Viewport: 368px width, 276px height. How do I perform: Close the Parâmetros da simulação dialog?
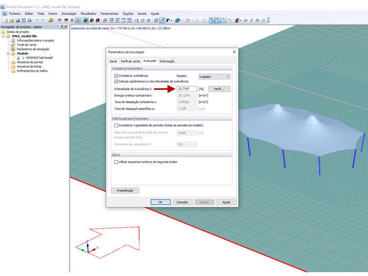click(x=234, y=52)
